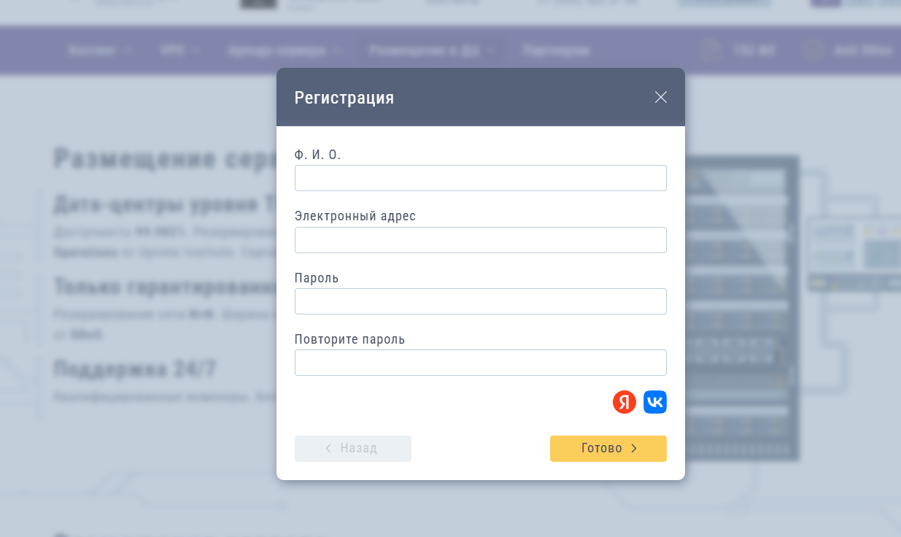This screenshot has height=537, width=901.
Task: Click the Регистрация dialog title
Action: click(x=344, y=98)
